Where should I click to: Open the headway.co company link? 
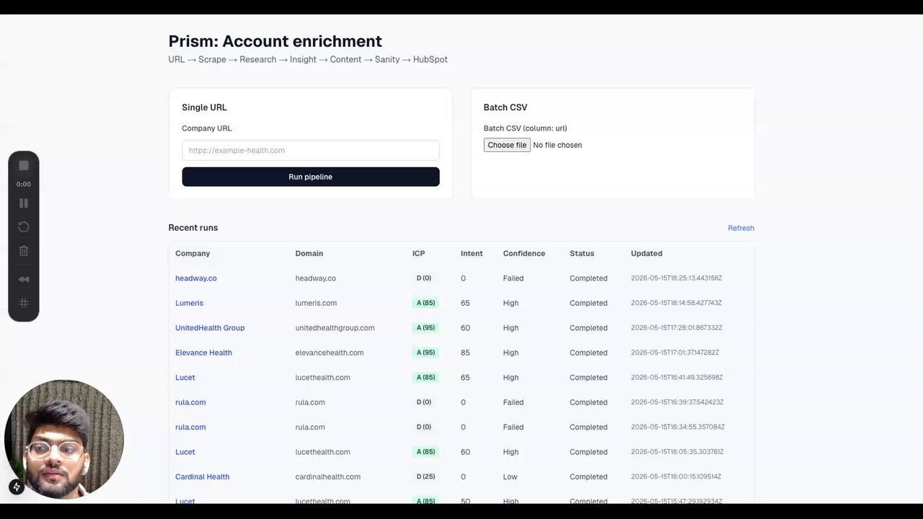pos(196,278)
